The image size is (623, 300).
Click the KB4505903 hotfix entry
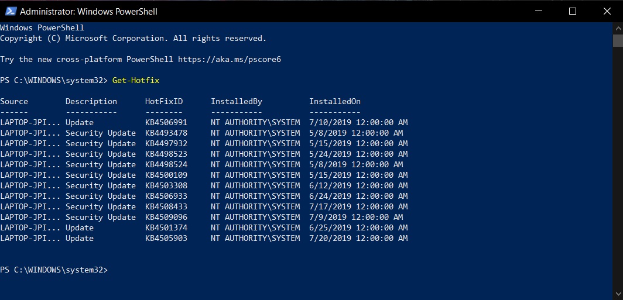166,239
